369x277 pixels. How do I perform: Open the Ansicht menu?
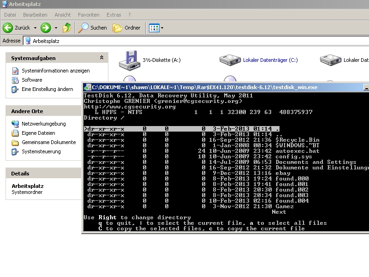[63, 15]
